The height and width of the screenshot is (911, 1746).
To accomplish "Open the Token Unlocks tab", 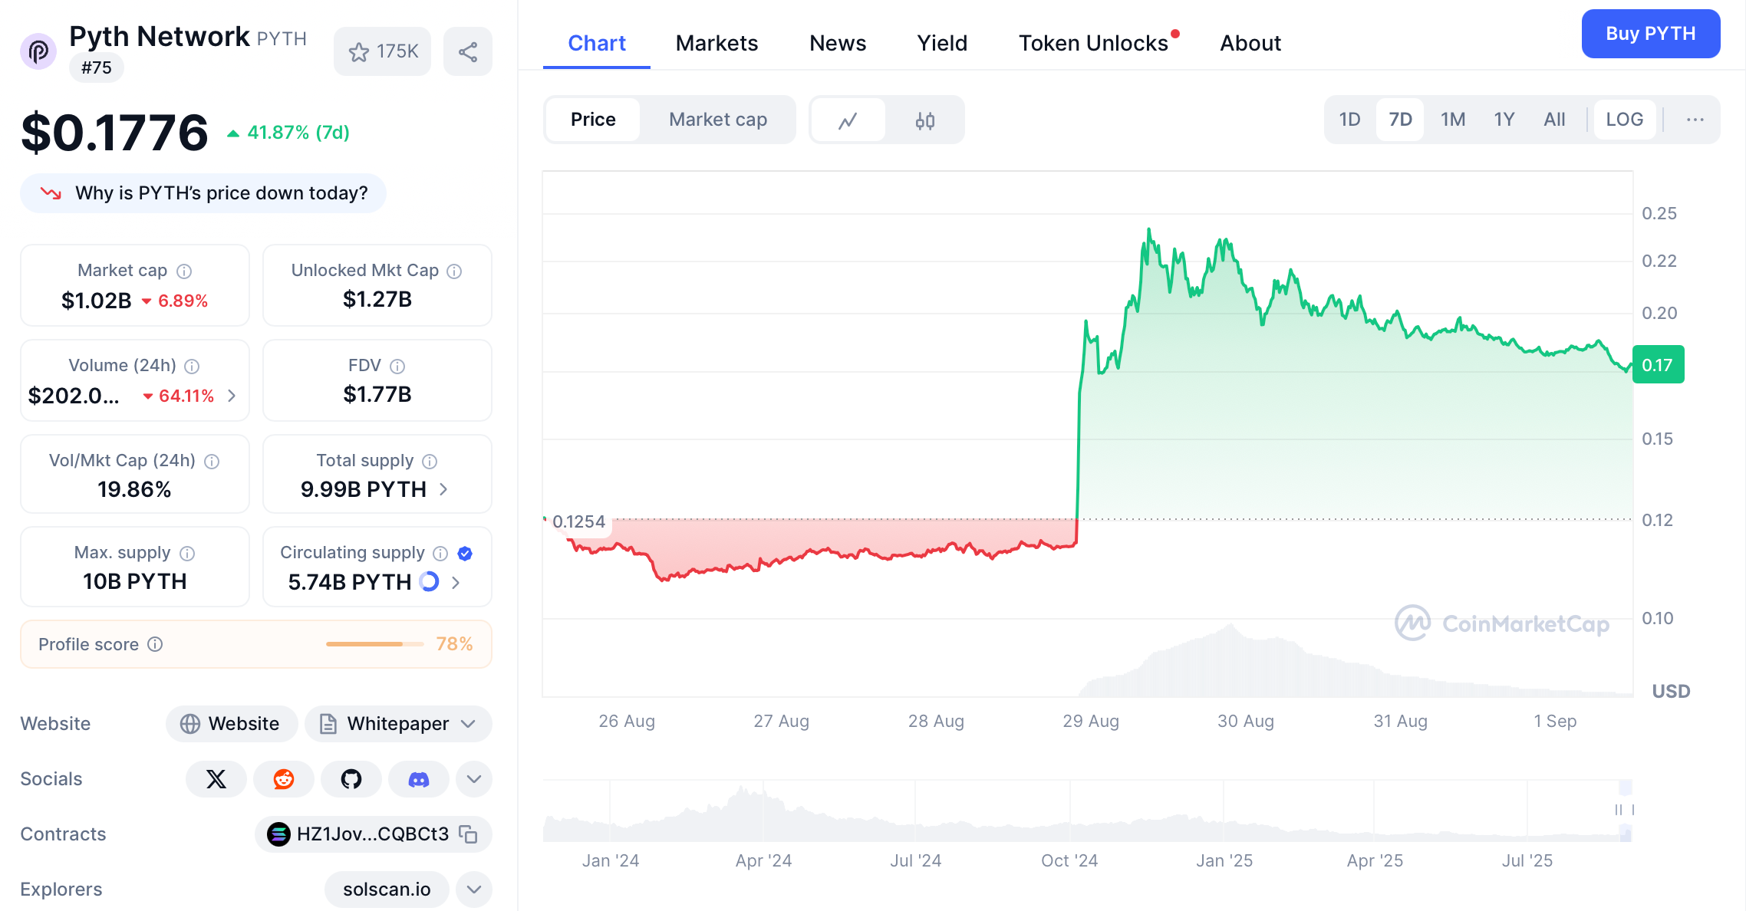I will click(1092, 43).
